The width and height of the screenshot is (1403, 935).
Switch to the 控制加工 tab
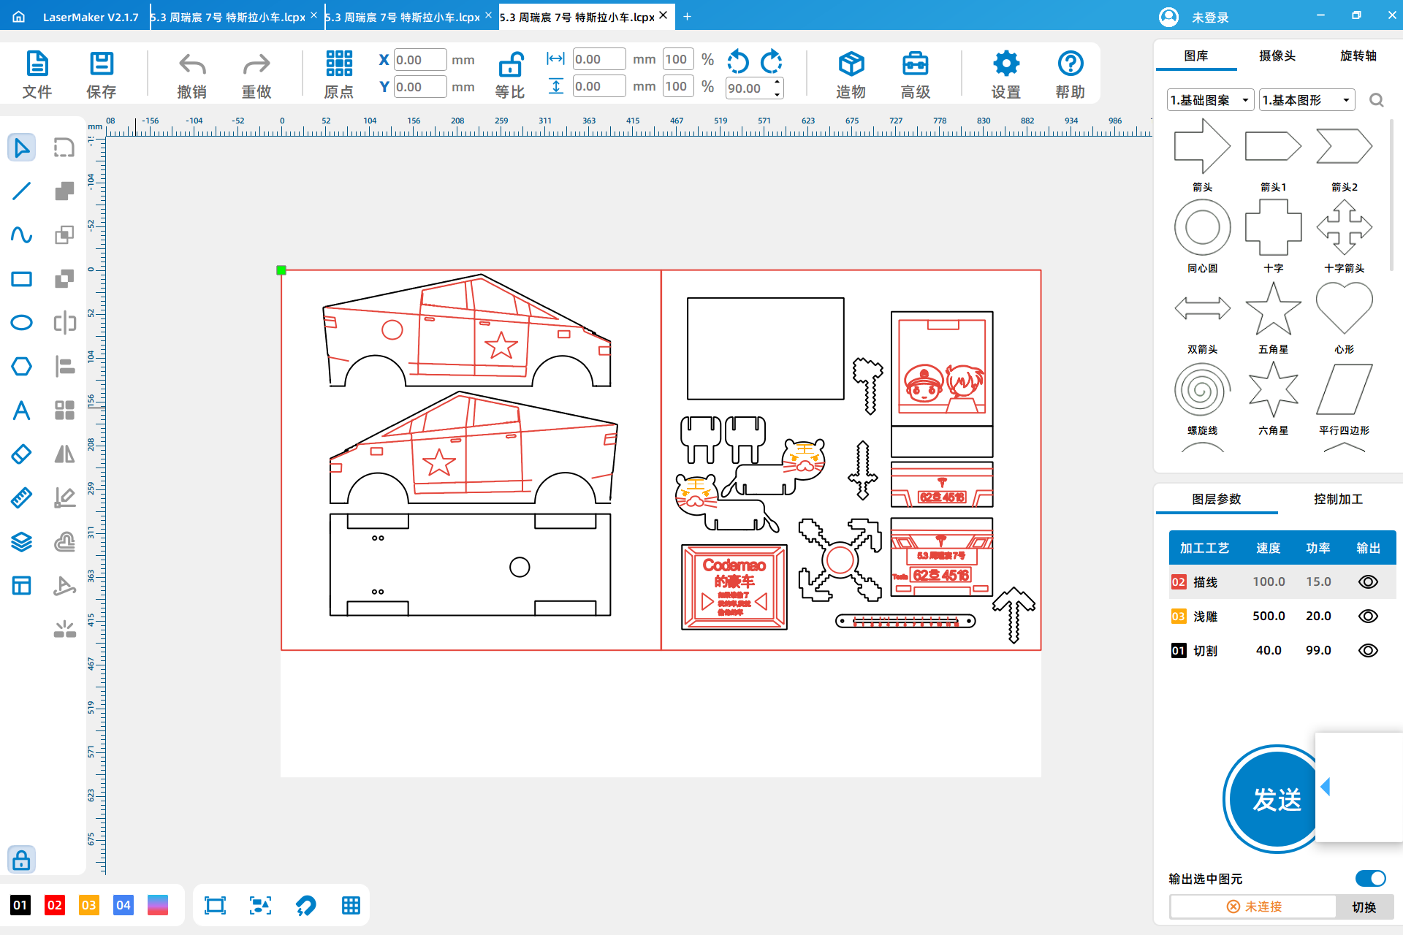click(1338, 499)
